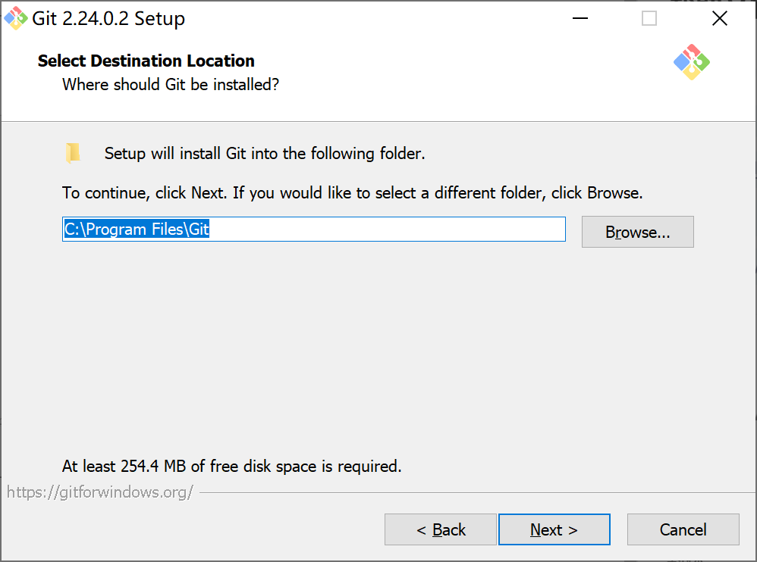Click the "Git 2.24.0.2 Setup" window title

[x=108, y=19]
